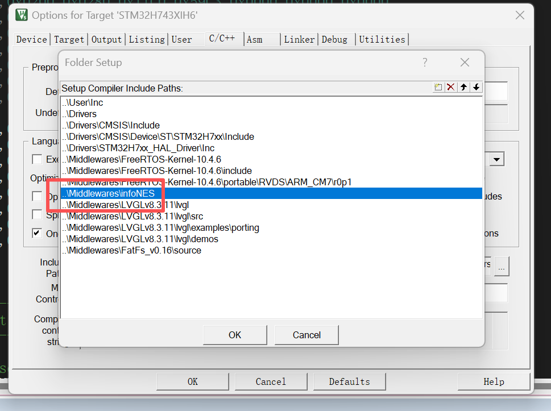Select the ..\Middlewares\infoNES path
Viewport: 551px width, 411px height.
point(271,193)
